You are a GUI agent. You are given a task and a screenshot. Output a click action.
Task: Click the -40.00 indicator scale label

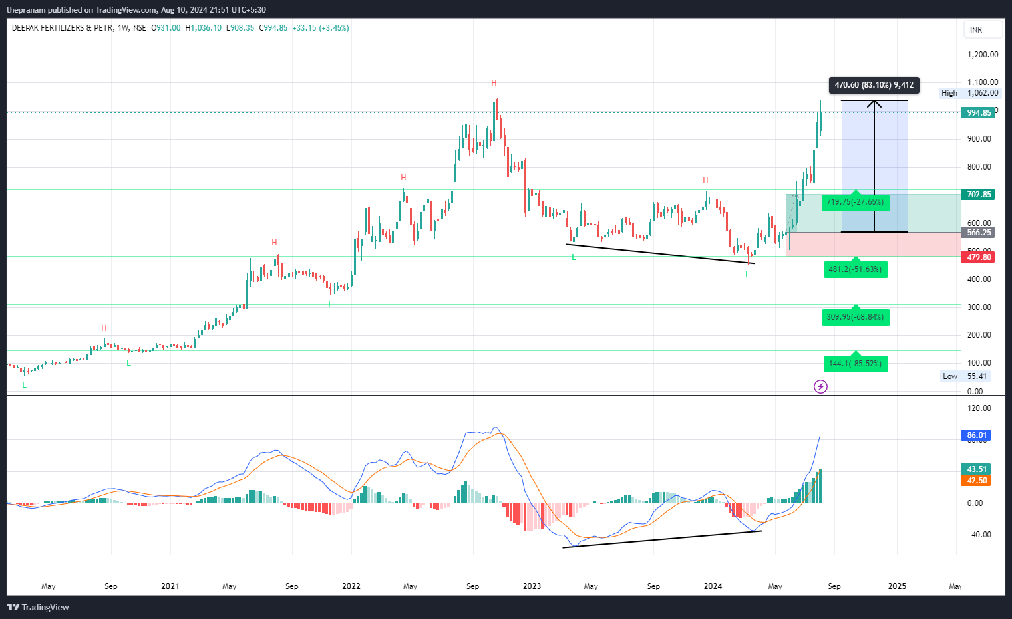click(x=979, y=535)
